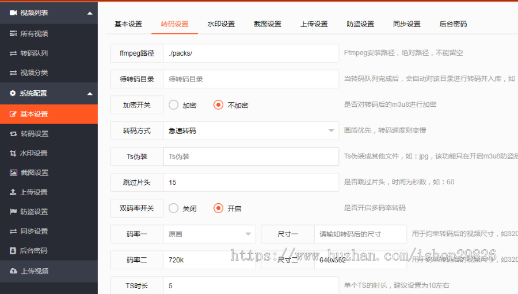Image resolution: width=518 pixels, height=294 pixels.
Task: Click the 水印设置 crop icon in sidebar
Action: (13, 153)
